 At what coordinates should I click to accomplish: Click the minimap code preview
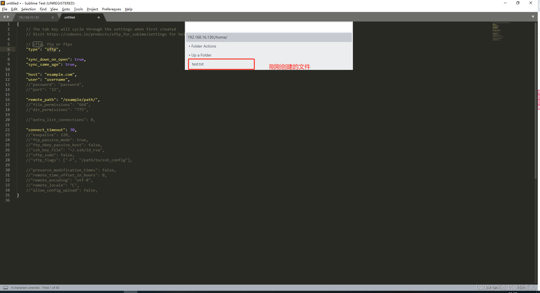pos(501,31)
